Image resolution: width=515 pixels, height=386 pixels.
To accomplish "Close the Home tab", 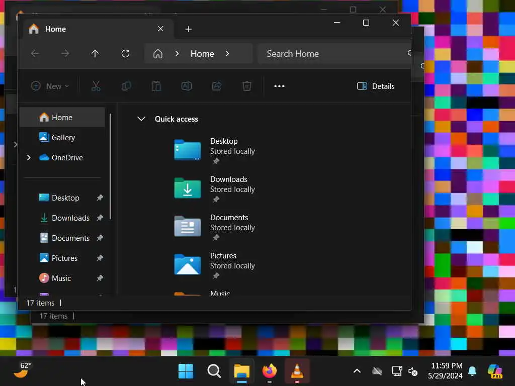I will point(160,29).
